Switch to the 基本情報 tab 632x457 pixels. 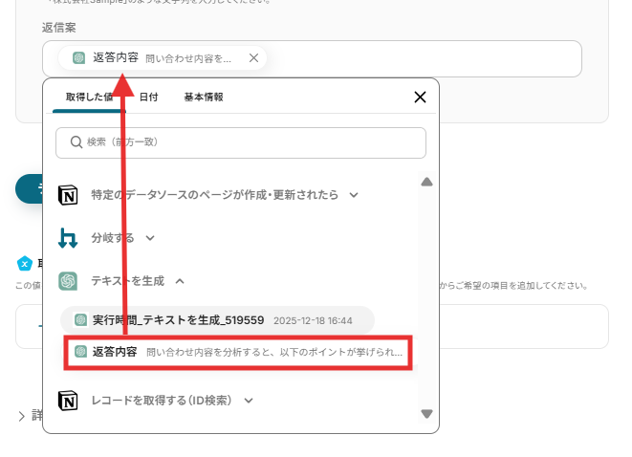204,98
